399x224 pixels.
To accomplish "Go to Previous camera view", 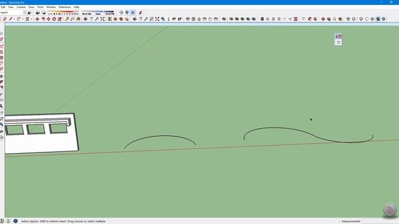I will (163, 19).
